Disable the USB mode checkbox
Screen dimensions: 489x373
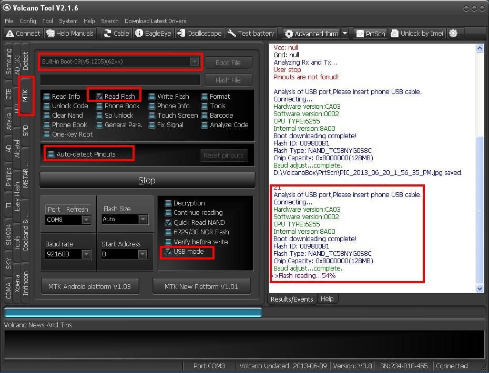click(x=168, y=252)
